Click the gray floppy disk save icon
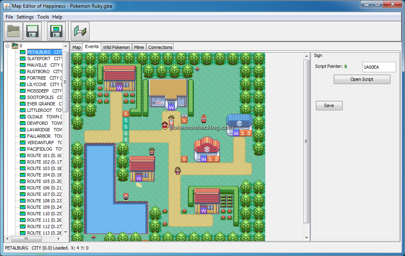The image size is (405, 256). point(32,31)
